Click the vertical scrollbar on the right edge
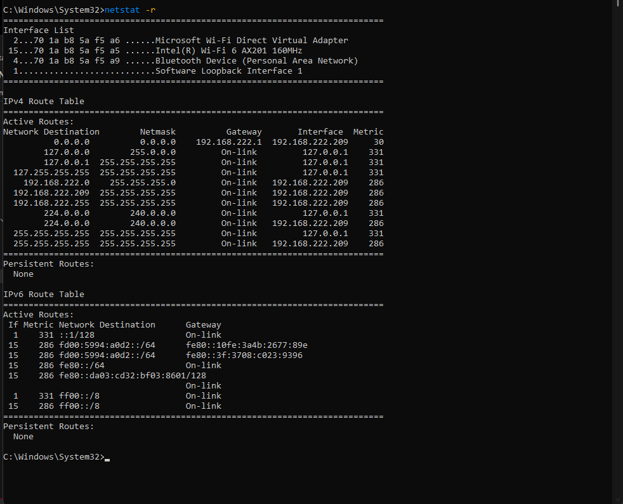The height and width of the screenshot is (504, 623). click(618, 252)
